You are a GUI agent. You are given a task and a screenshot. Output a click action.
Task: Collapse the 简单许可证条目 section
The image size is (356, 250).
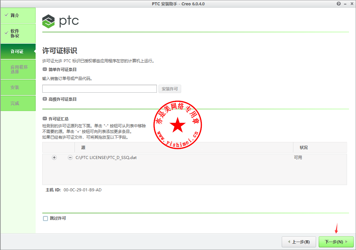click(45, 69)
